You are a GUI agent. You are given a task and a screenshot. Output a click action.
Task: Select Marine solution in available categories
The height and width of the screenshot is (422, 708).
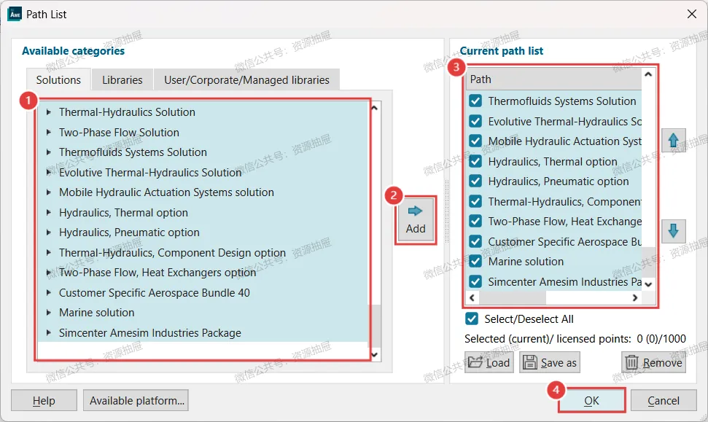pyautogui.click(x=203, y=313)
